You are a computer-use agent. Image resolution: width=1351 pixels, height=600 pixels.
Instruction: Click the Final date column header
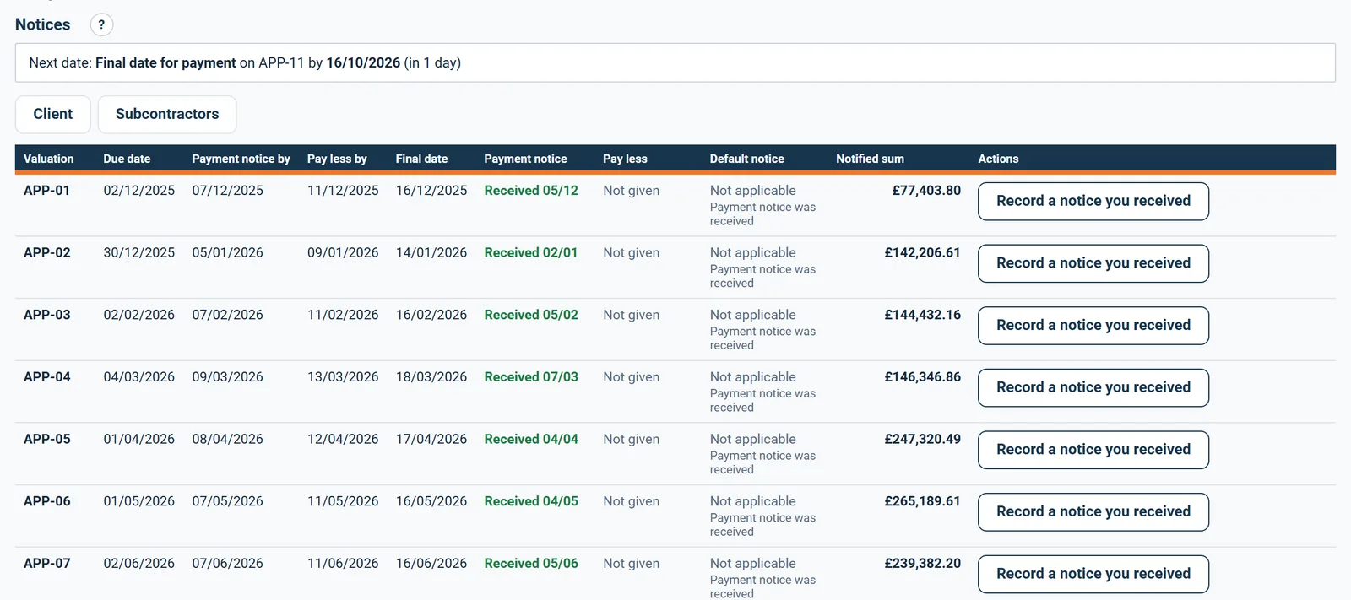[x=421, y=159]
